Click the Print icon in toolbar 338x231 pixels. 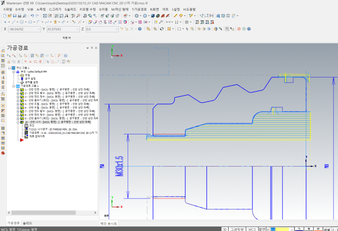tap(19, 16)
